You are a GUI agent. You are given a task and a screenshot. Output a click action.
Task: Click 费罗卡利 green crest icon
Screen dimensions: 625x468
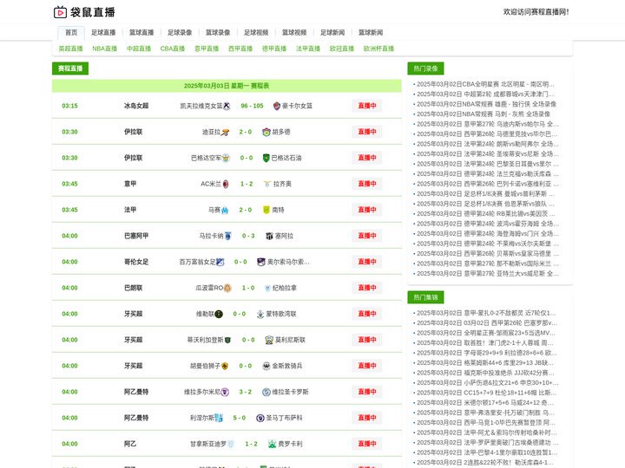click(273, 444)
